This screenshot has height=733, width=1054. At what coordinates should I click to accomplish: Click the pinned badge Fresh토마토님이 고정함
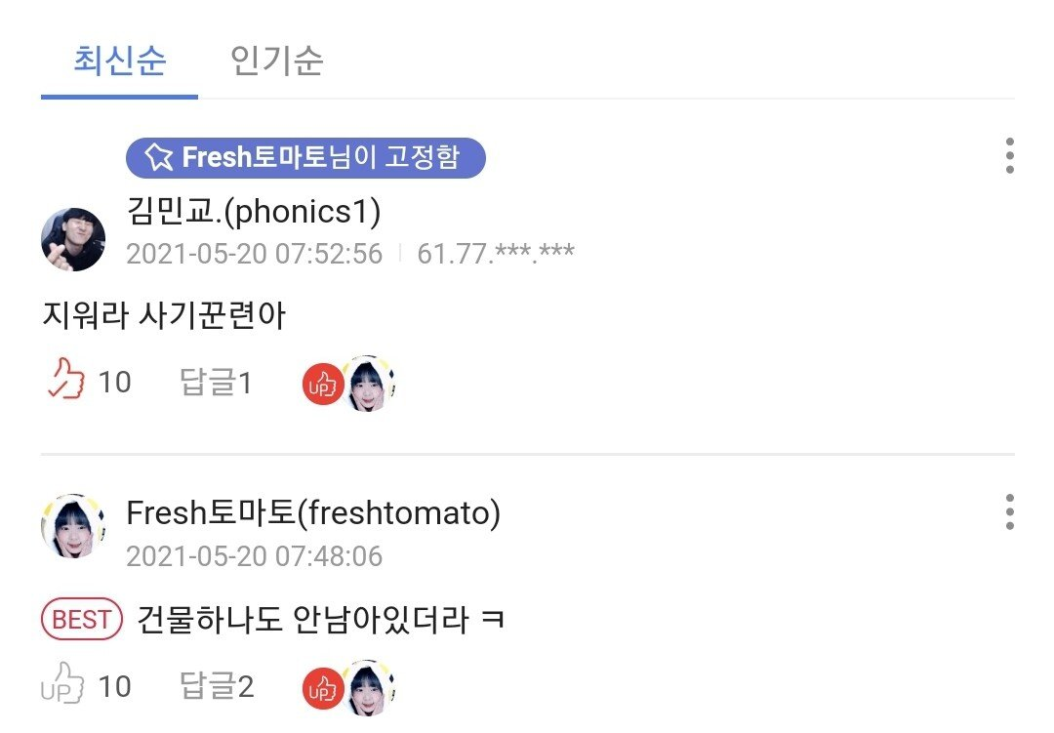pyautogui.click(x=305, y=158)
